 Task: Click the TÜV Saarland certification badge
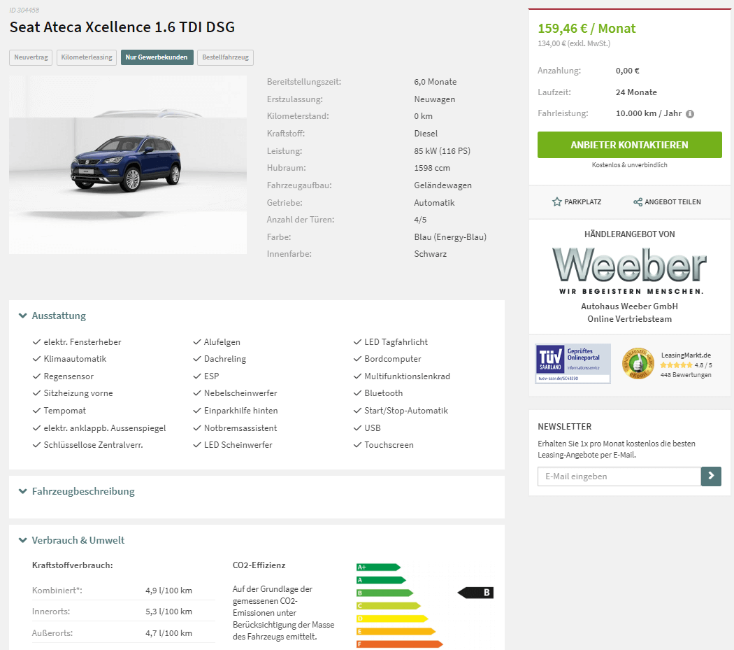[573, 364]
